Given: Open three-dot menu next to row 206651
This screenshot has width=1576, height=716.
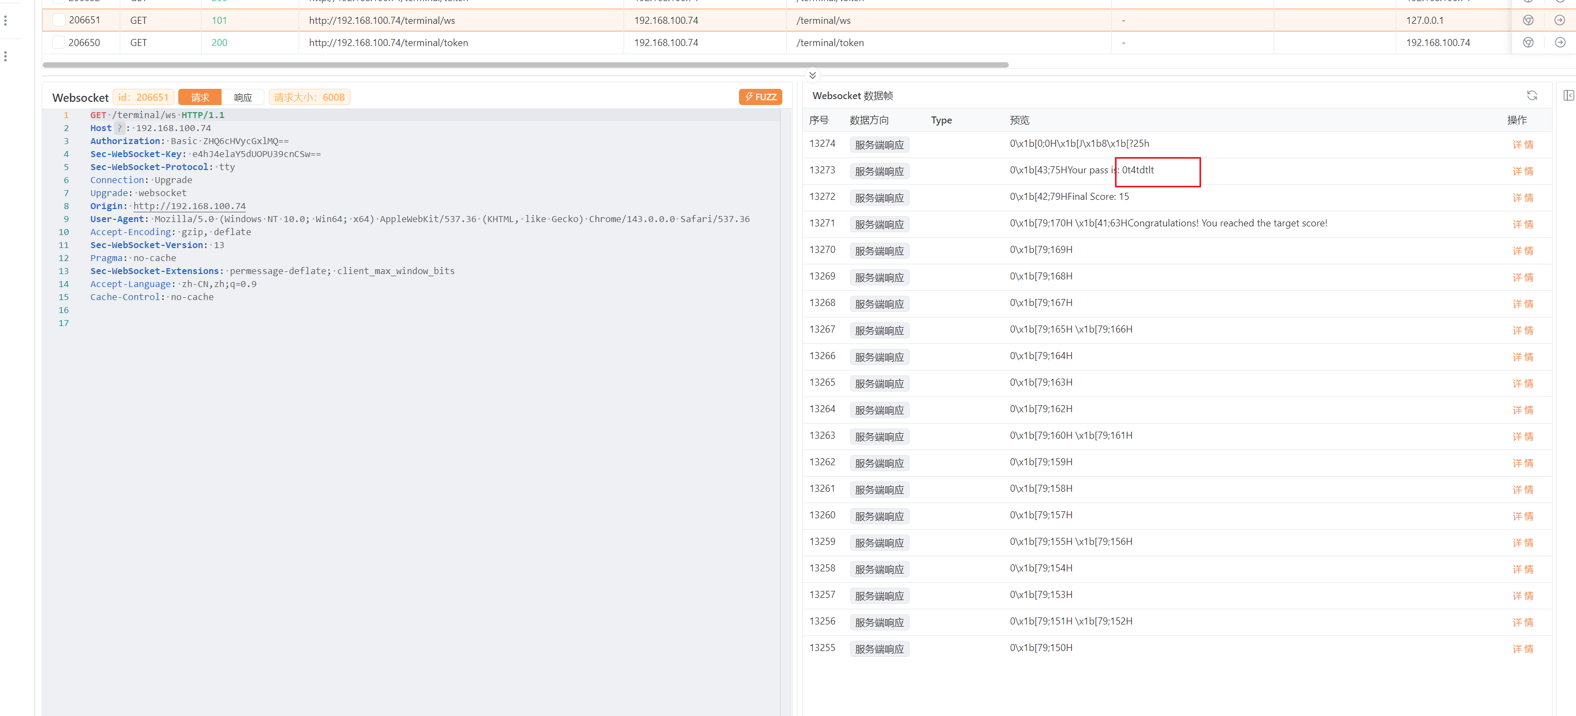Looking at the screenshot, I should (x=5, y=21).
